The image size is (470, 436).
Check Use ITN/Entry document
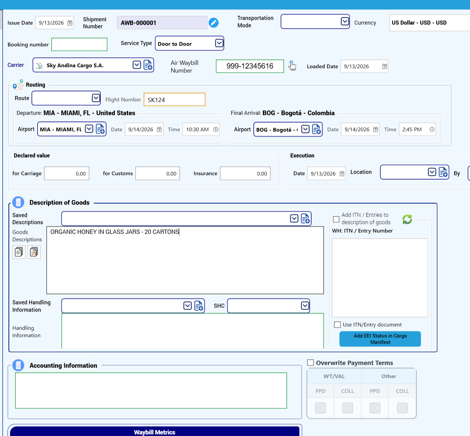click(x=337, y=325)
